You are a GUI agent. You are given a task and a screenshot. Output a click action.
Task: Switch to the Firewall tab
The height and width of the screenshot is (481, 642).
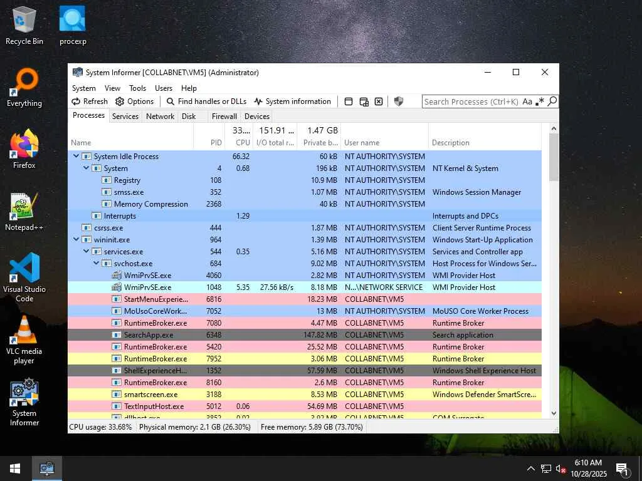point(224,116)
